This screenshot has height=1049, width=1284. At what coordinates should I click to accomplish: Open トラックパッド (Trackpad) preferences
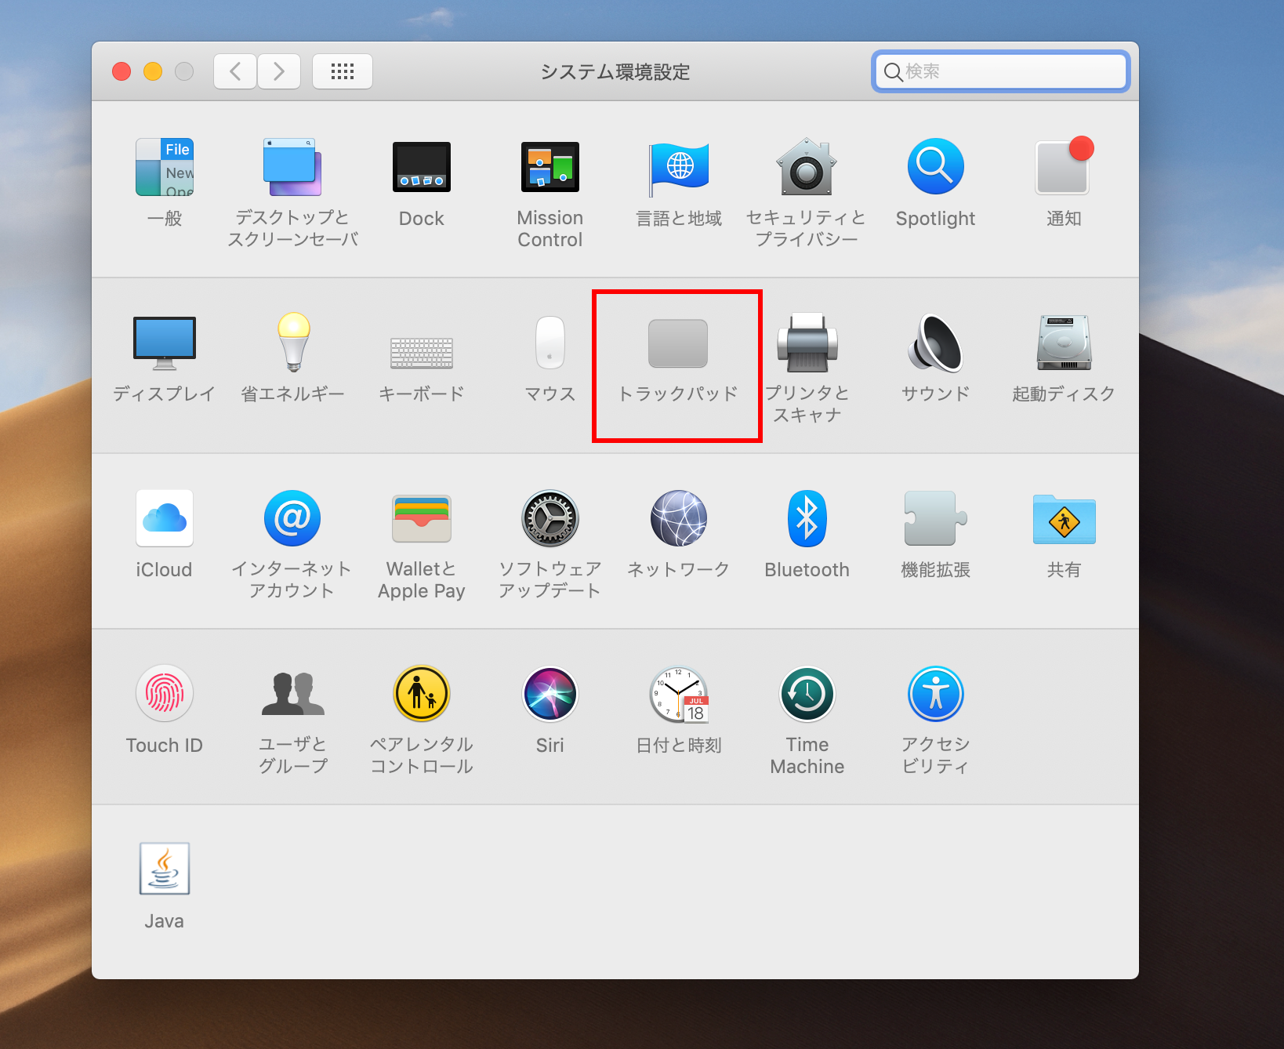(x=678, y=343)
